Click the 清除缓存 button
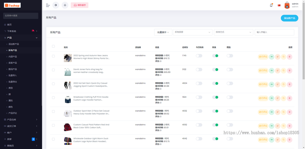The image size is (305, 149). point(80,5)
